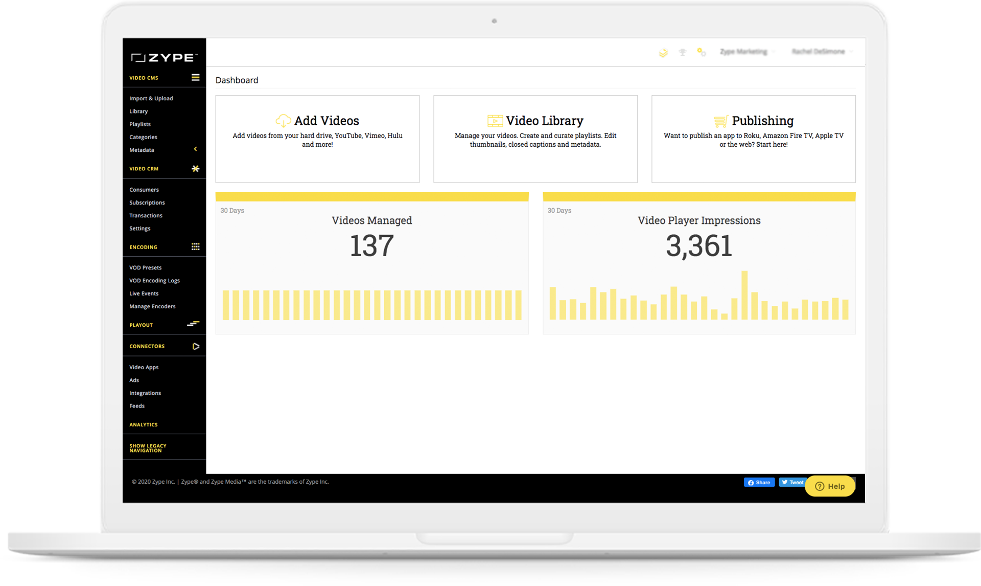Click the stacked layers icon in header
Screen dimensions: 981x586
(663, 53)
